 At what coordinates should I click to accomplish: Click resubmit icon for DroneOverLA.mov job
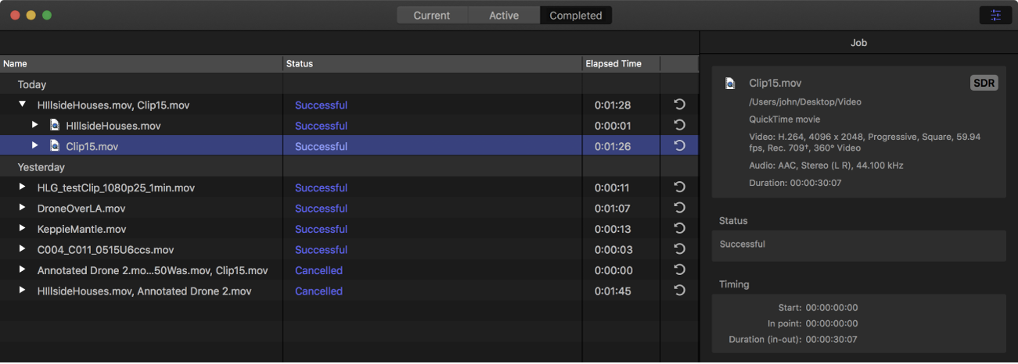point(679,209)
